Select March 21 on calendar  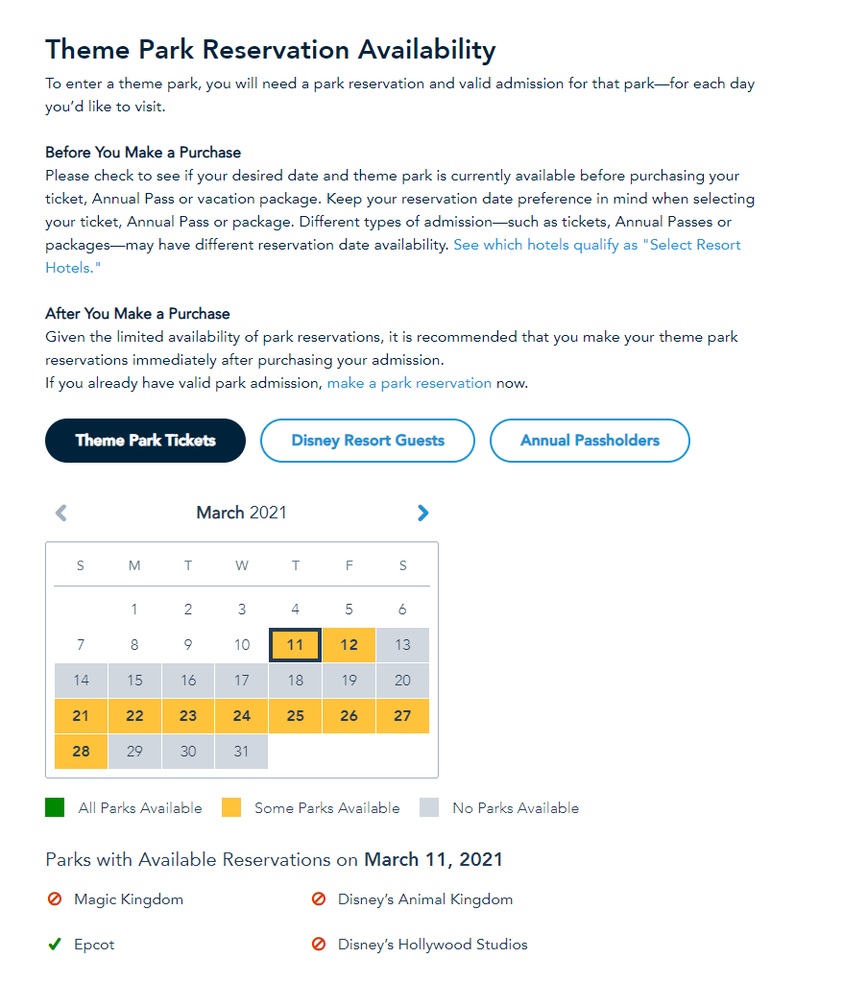[x=81, y=716]
